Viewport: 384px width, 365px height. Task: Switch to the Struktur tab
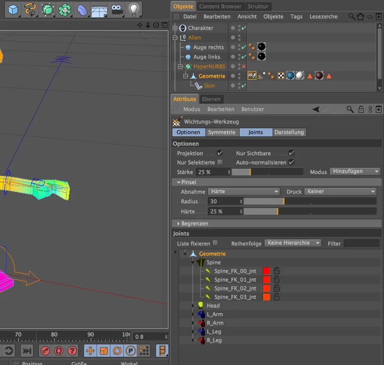(x=258, y=6)
